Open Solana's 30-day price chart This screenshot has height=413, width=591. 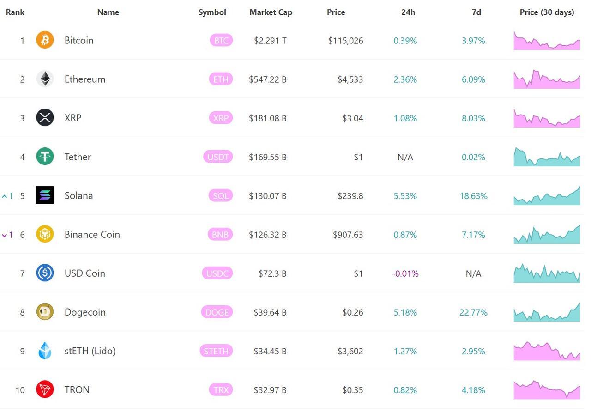tap(547, 196)
